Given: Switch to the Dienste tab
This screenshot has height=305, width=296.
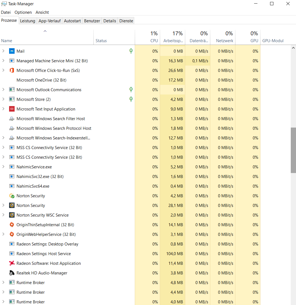Looking at the screenshot, I should [x=126, y=21].
